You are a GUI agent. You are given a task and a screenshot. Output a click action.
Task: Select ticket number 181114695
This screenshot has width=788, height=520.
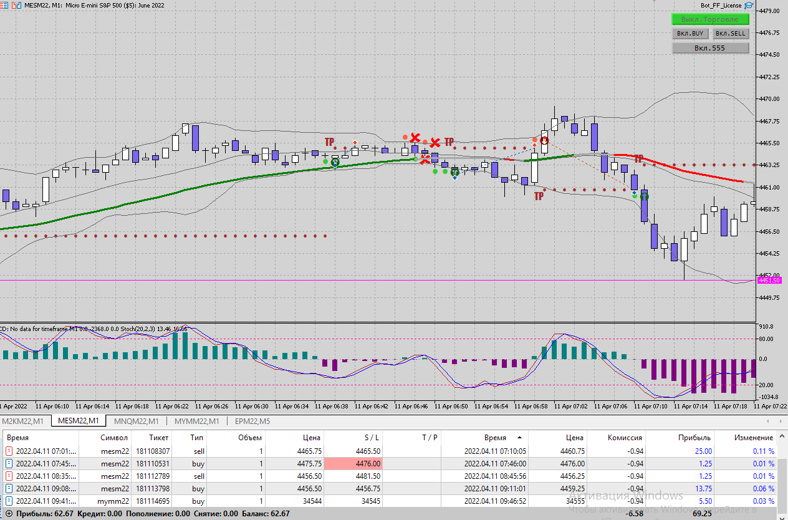pos(153,501)
